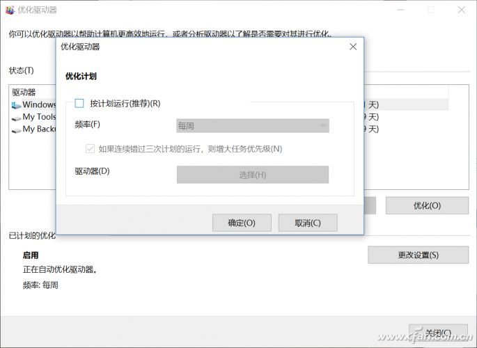Screen dimensions: 477x348
Task: Click the My Tools drive row text
Action: (39, 117)
